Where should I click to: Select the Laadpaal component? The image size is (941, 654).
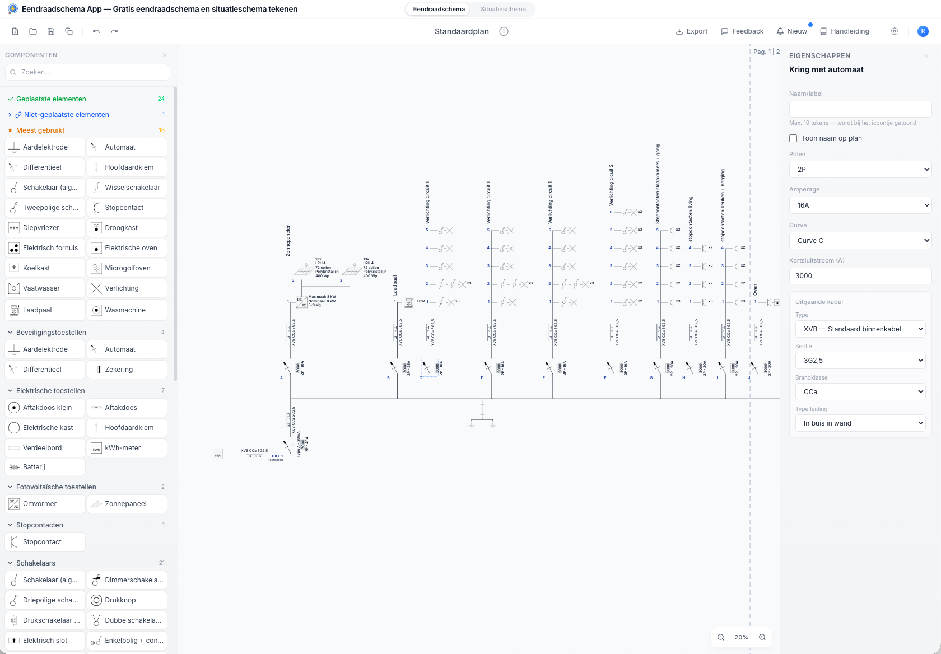pos(45,310)
